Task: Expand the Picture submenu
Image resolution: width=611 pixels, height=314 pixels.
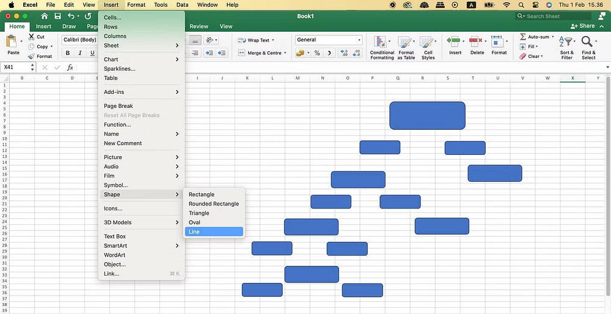Action: click(142, 157)
